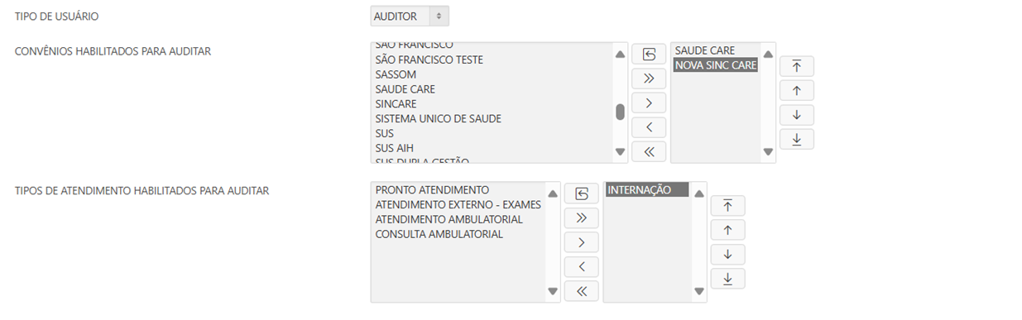The image size is (1022, 320).
Task: Click scrollbar thumb of available convênios list
Action: [x=621, y=112]
